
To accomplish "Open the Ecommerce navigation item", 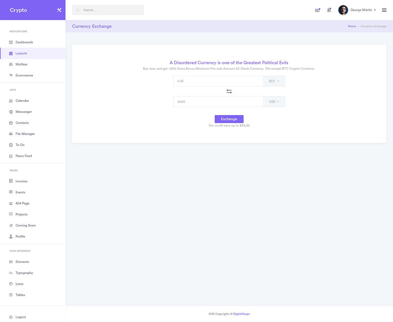I will [24, 75].
